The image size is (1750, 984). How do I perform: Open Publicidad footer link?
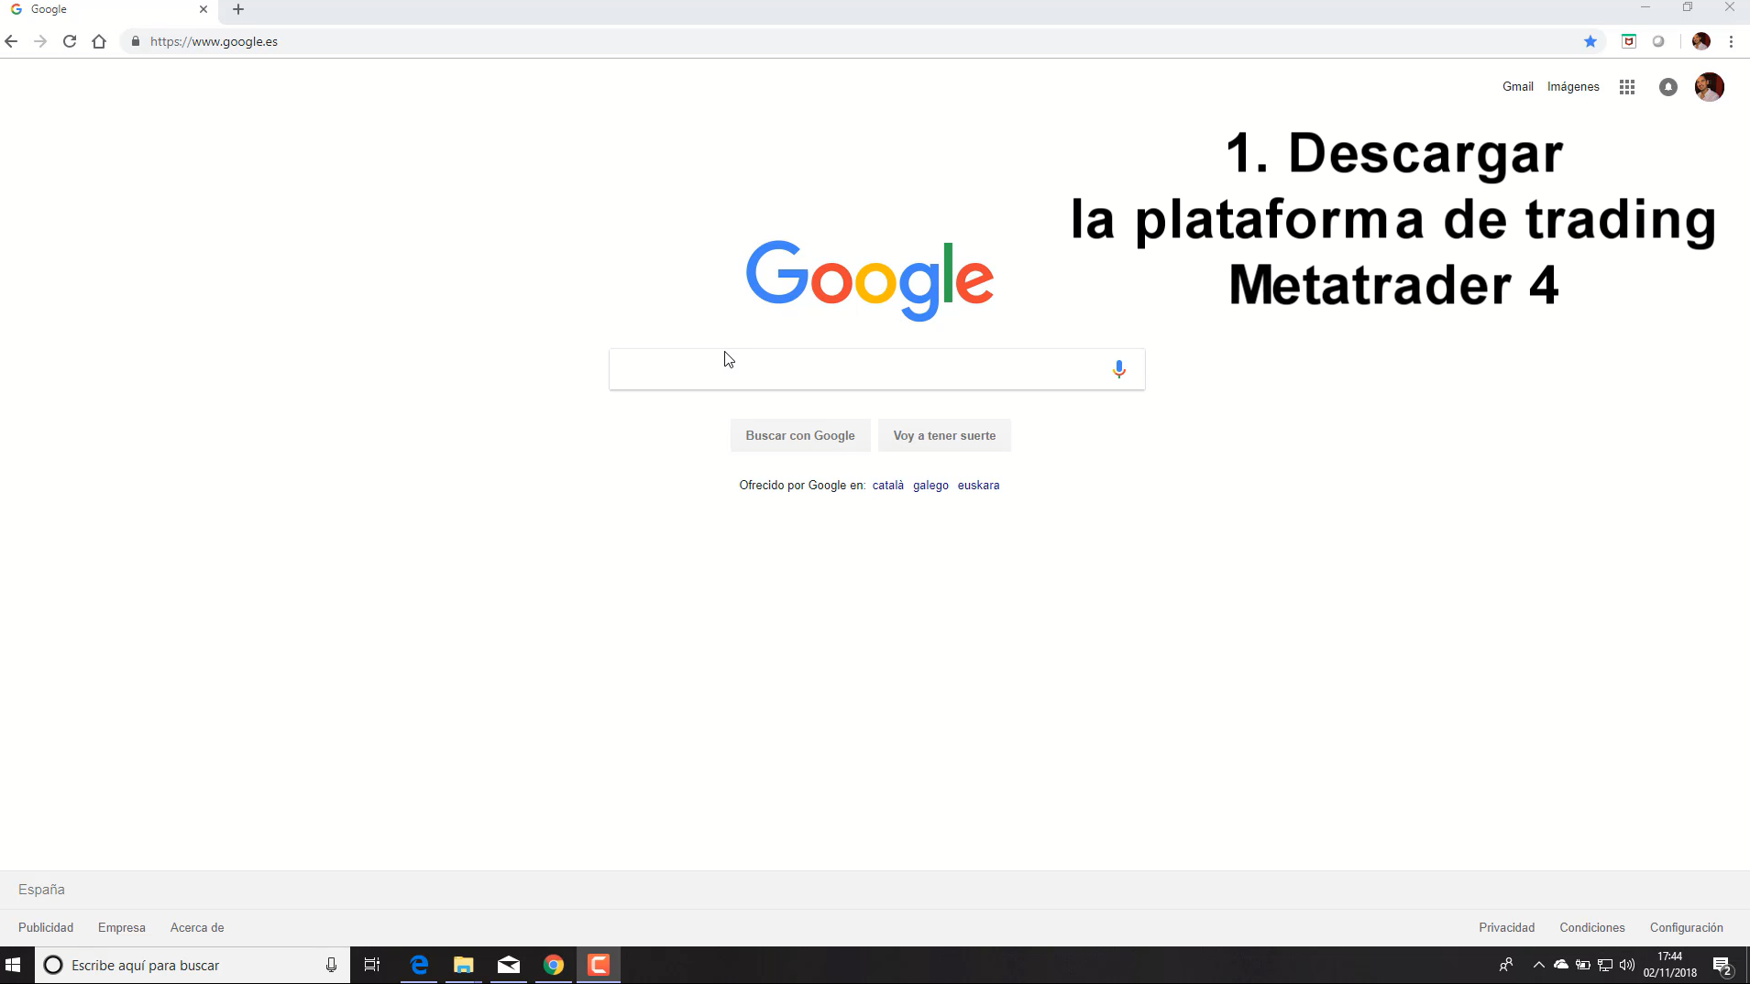46,927
